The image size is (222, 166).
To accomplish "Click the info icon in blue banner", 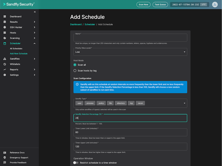I will [x=77, y=84].
